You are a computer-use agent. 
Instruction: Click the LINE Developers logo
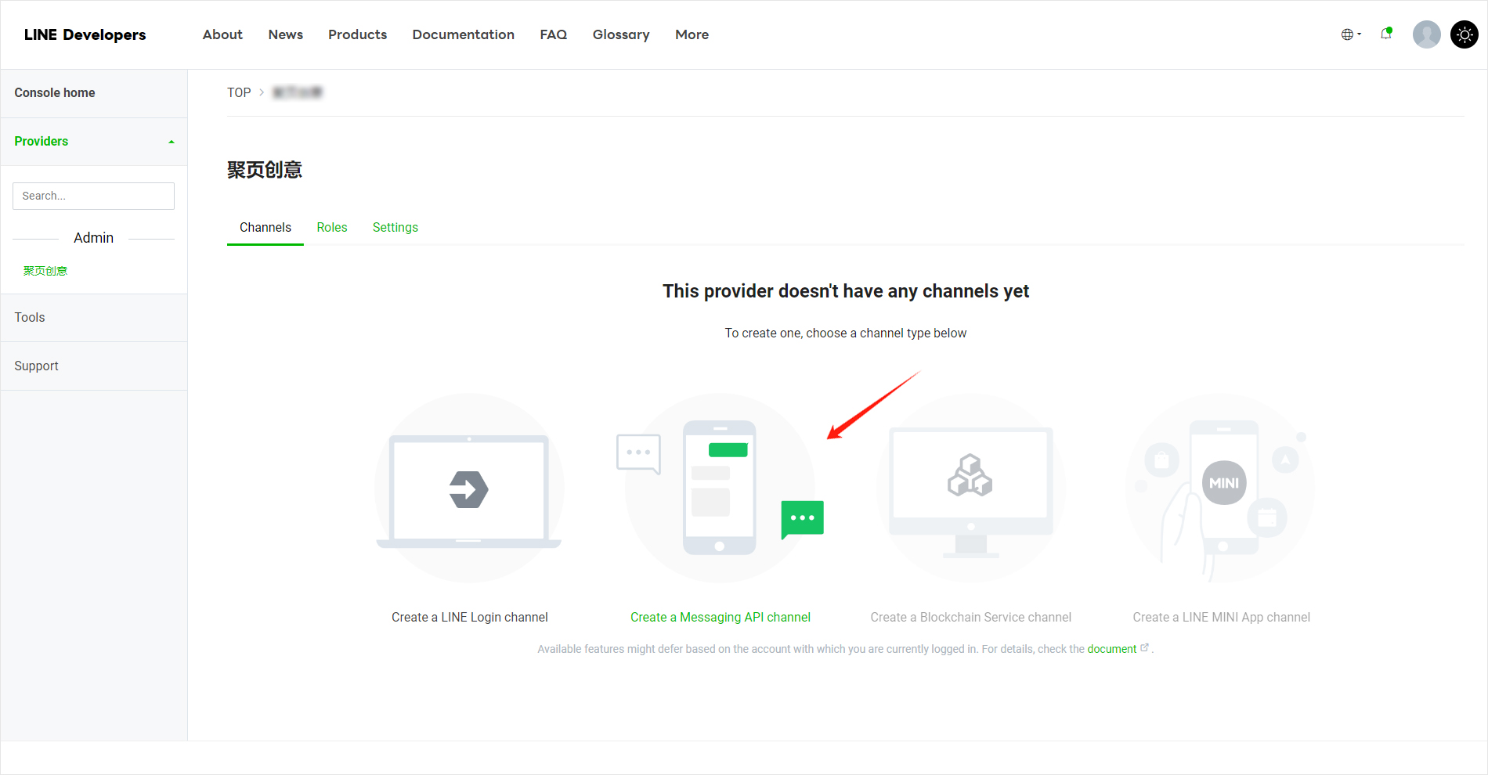point(85,34)
